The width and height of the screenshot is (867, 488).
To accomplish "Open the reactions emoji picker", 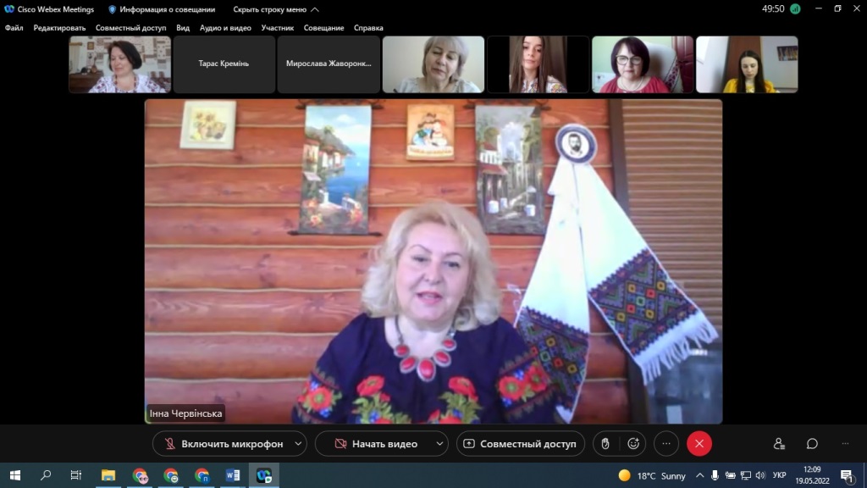I will [x=632, y=443].
